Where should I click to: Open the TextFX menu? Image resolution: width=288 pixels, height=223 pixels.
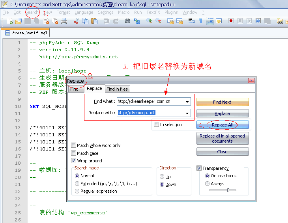coord(153,12)
